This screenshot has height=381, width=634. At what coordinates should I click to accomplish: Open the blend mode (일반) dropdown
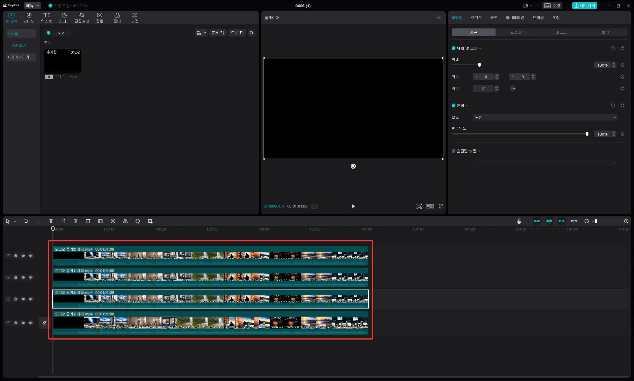pos(545,117)
